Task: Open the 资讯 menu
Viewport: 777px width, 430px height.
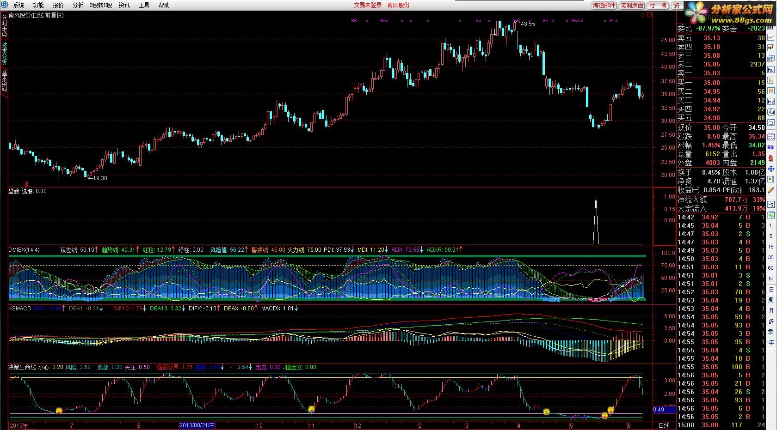Action: point(124,5)
